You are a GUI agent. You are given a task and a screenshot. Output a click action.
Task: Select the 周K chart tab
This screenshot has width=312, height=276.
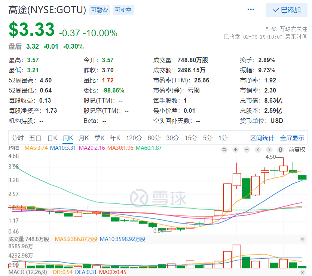point(68,138)
